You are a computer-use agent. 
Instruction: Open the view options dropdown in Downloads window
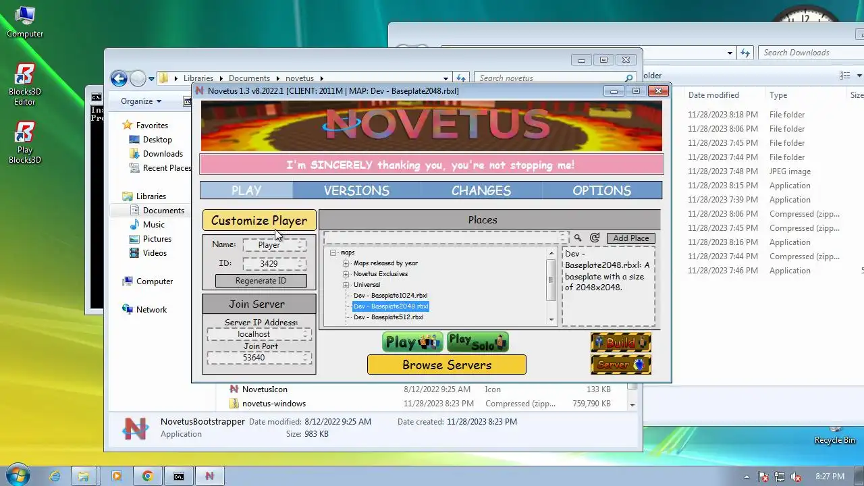pyautogui.click(x=859, y=76)
